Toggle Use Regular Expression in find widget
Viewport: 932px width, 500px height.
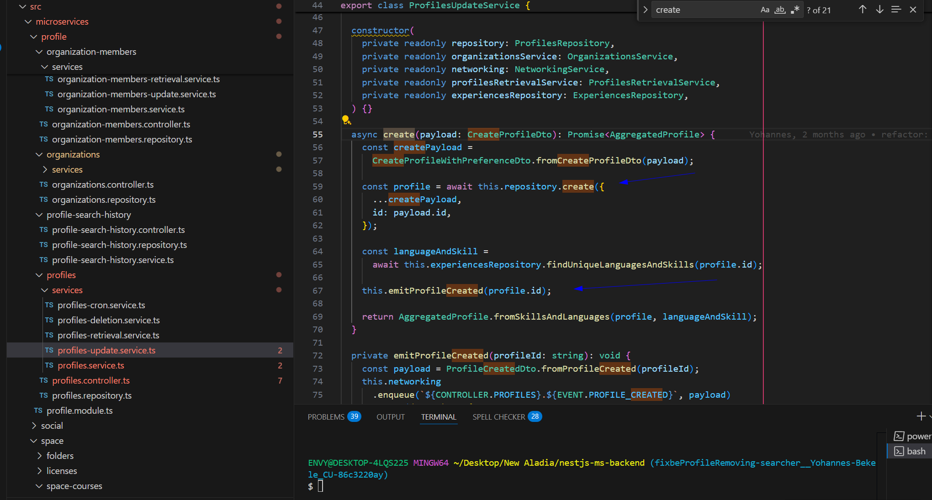click(795, 10)
